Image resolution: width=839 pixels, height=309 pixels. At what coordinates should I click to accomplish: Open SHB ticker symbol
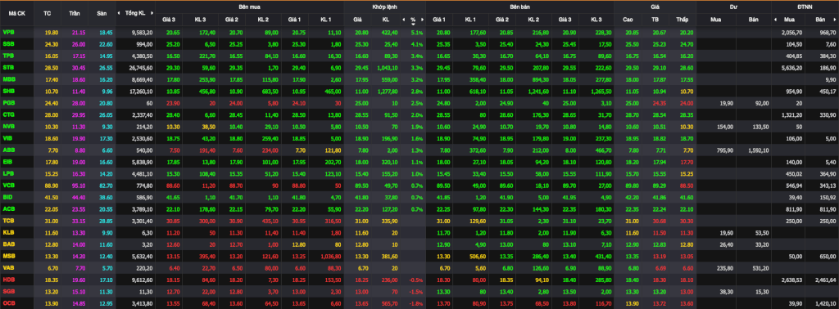point(8,91)
